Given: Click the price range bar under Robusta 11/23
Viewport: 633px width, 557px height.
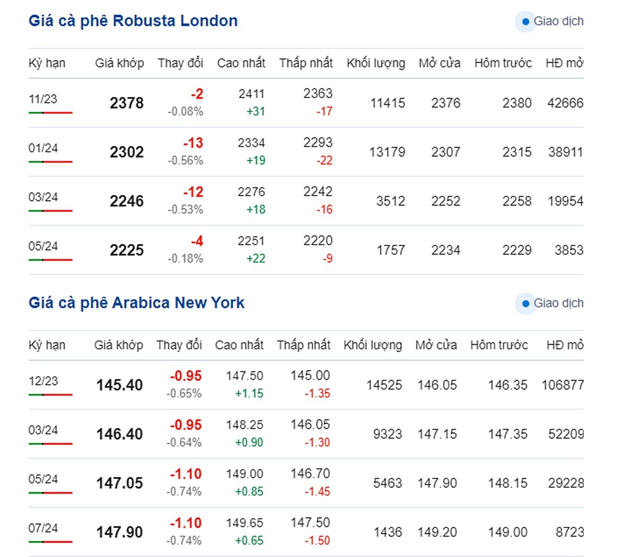Looking at the screenshot, I should pos(50,113).
